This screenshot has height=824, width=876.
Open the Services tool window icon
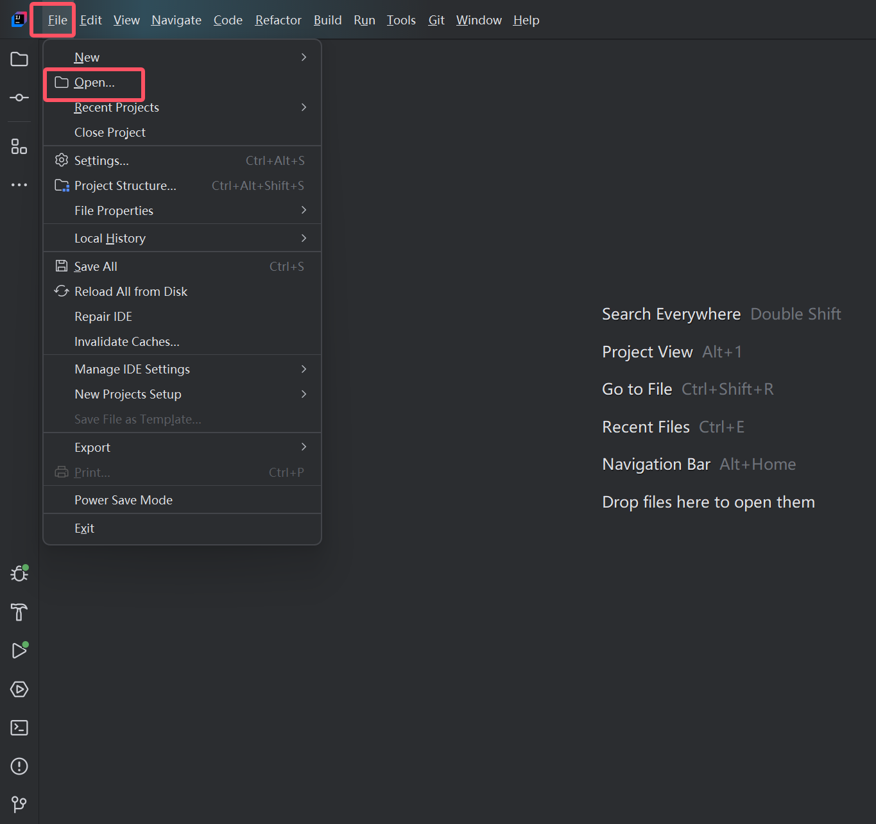click(x=19, y=689)
